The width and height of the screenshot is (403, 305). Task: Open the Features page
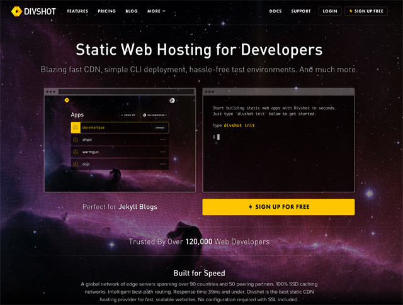(x=77, y=11)
